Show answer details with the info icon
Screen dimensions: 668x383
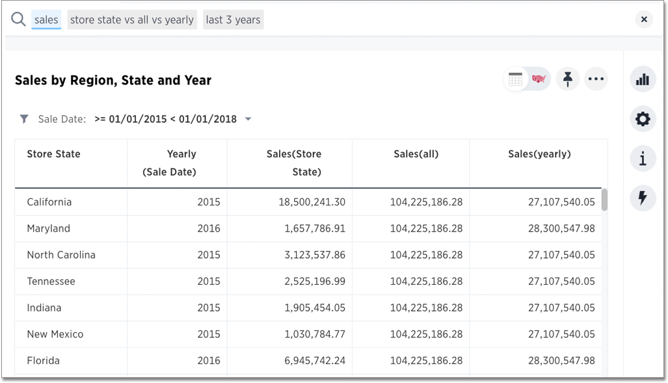tap(642, 158)
